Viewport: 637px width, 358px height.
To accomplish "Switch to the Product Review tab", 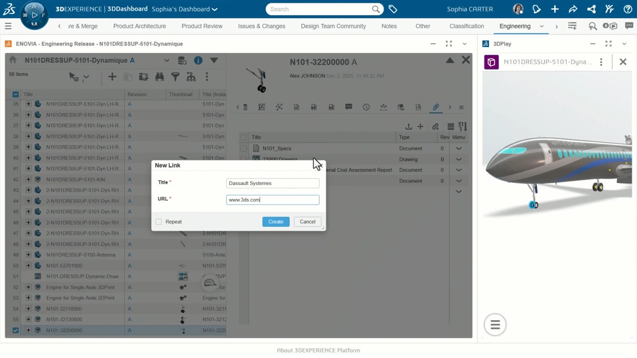I will tap(202, 26).
